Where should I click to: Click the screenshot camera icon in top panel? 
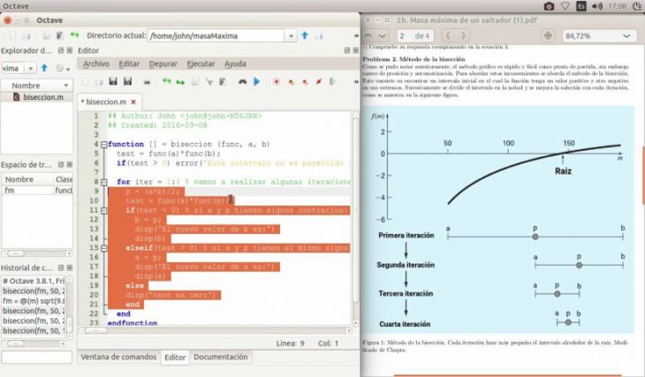[x=549, y=6]
